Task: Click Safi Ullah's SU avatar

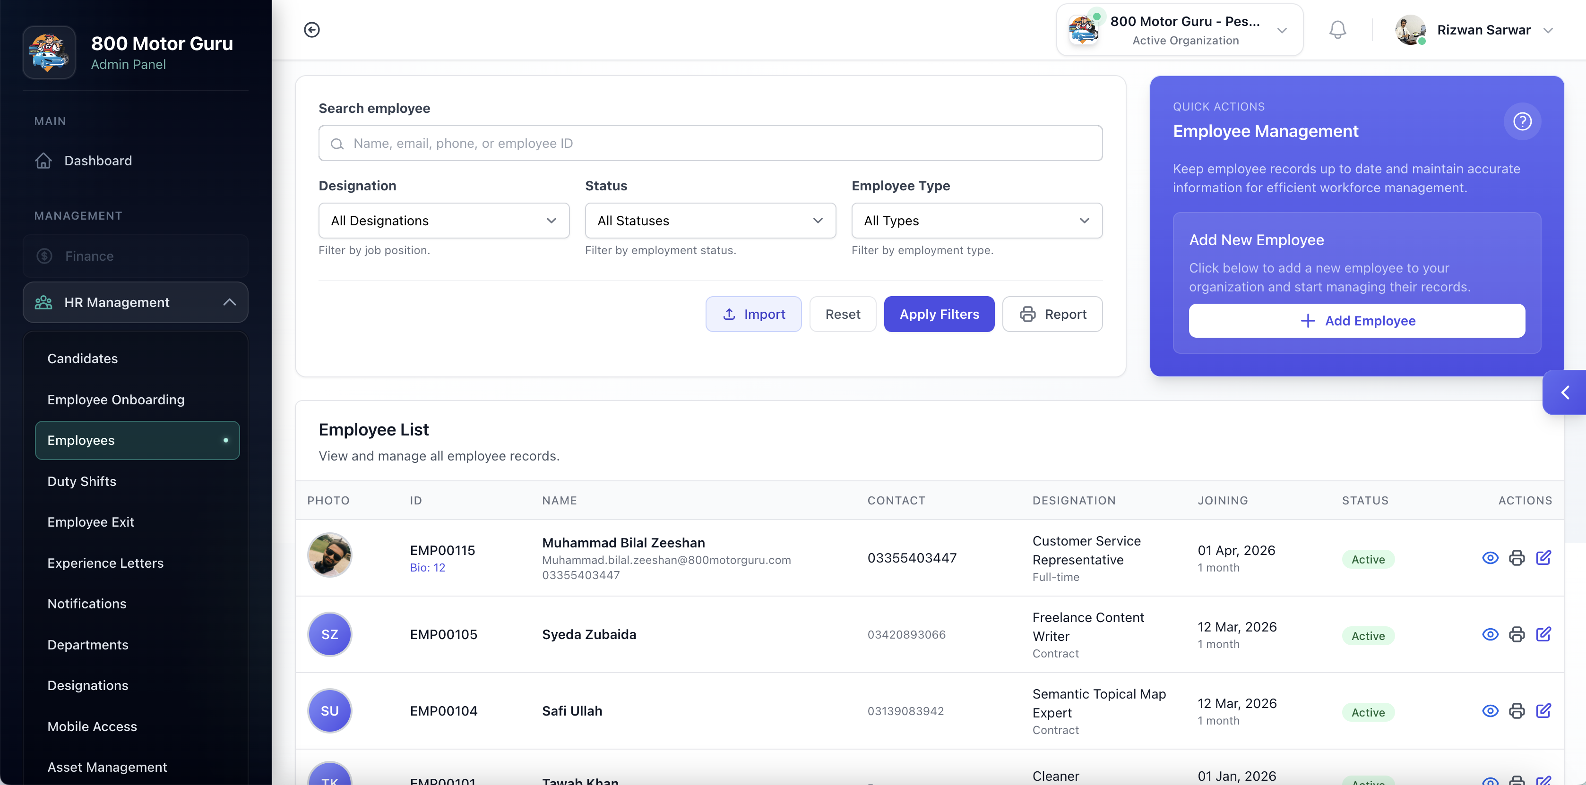Action: (x=329, y=711)
